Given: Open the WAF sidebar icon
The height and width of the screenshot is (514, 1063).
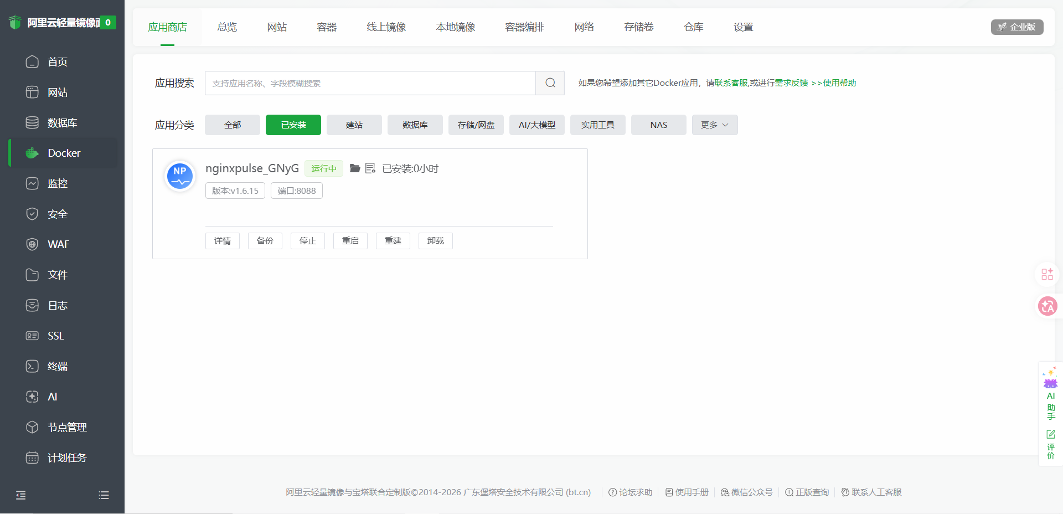Looking at the screenshot, I should click(x=32, y=244).
